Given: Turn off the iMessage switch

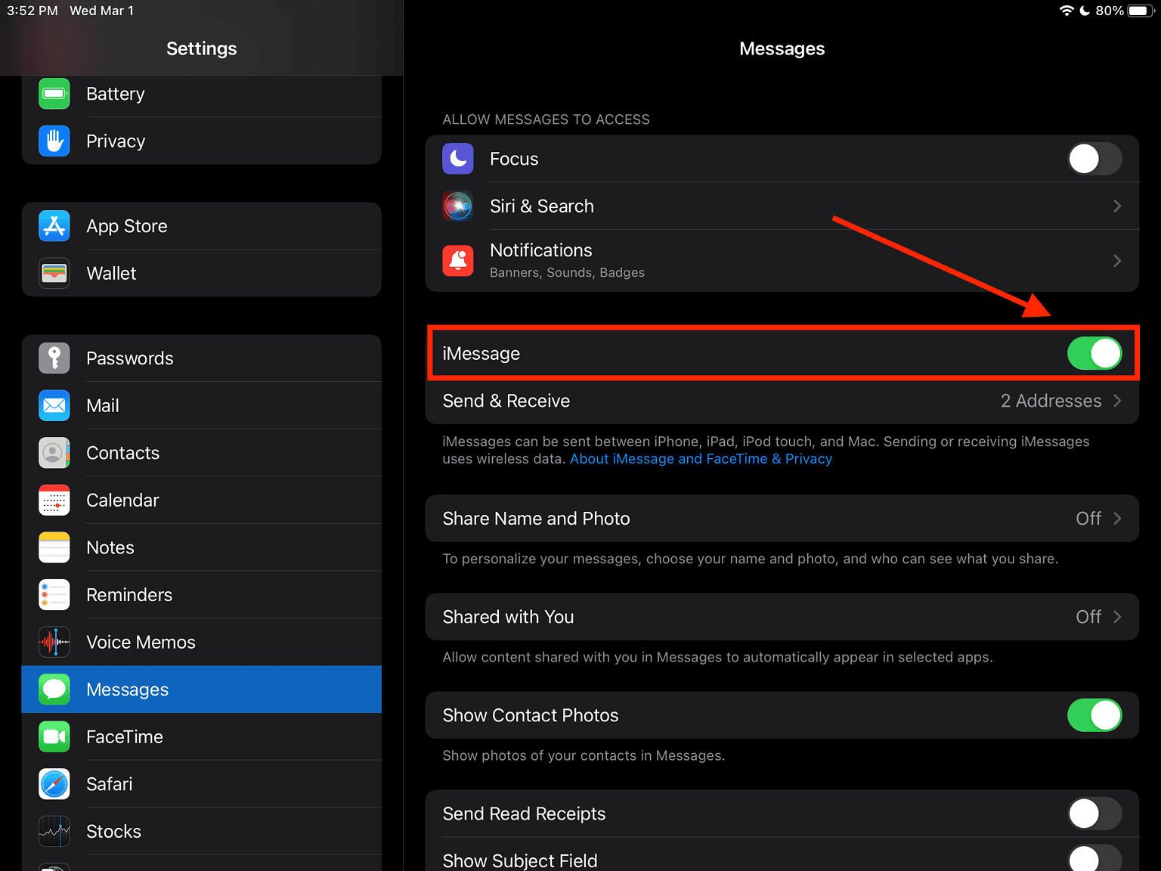Looking at the screenshot, I should tap(1094, 354).
